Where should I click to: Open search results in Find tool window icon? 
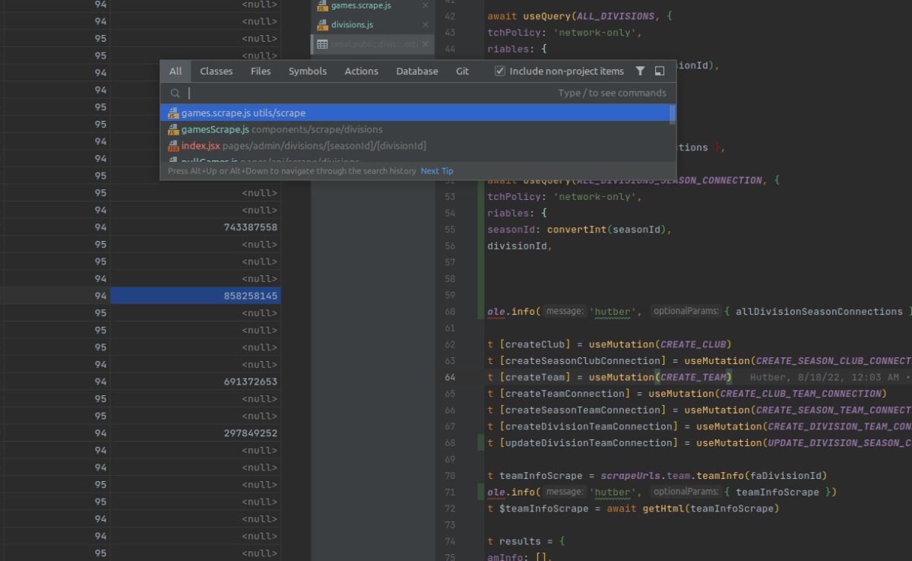click(660, 71)
